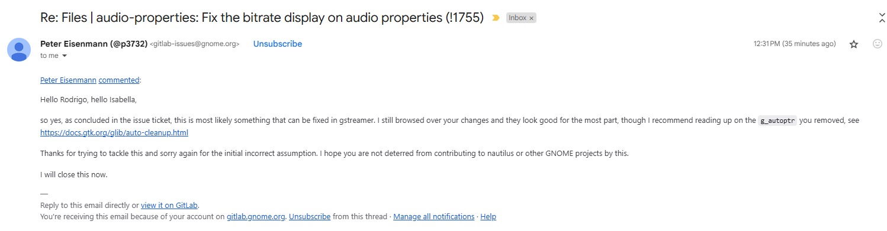Click the sender's avatar icon
This screenshot has width=887, height=231.
[19, 49]
